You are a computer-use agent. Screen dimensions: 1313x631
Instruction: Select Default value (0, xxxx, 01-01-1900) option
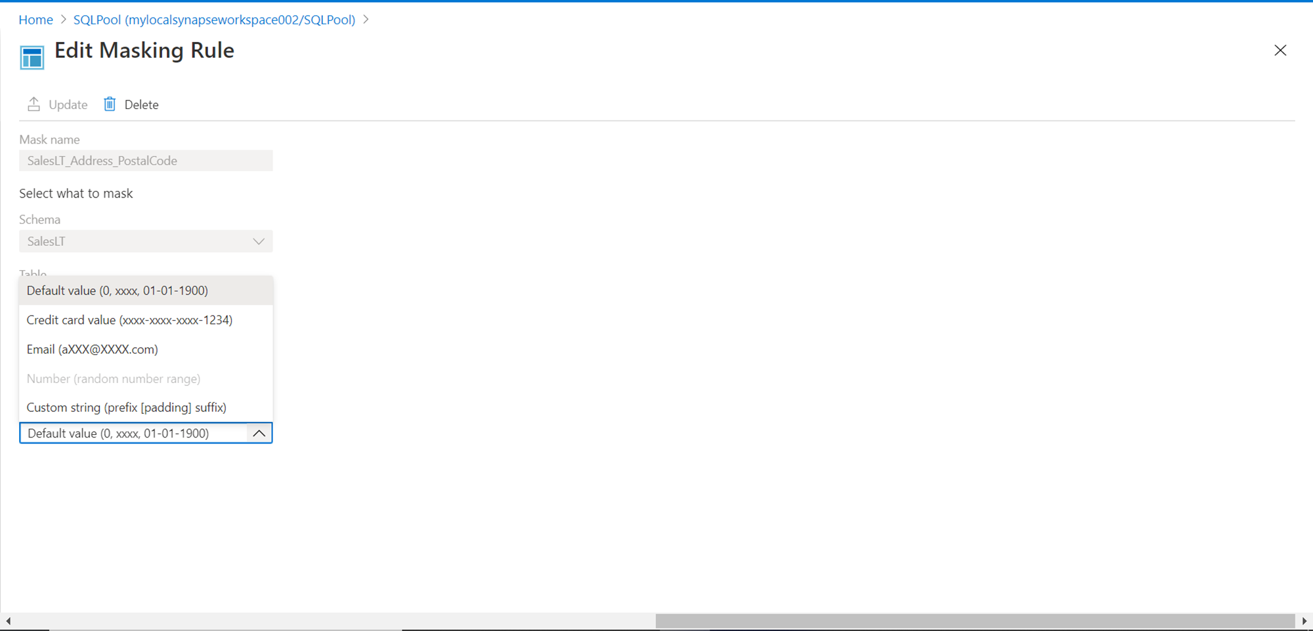[146, 291]
